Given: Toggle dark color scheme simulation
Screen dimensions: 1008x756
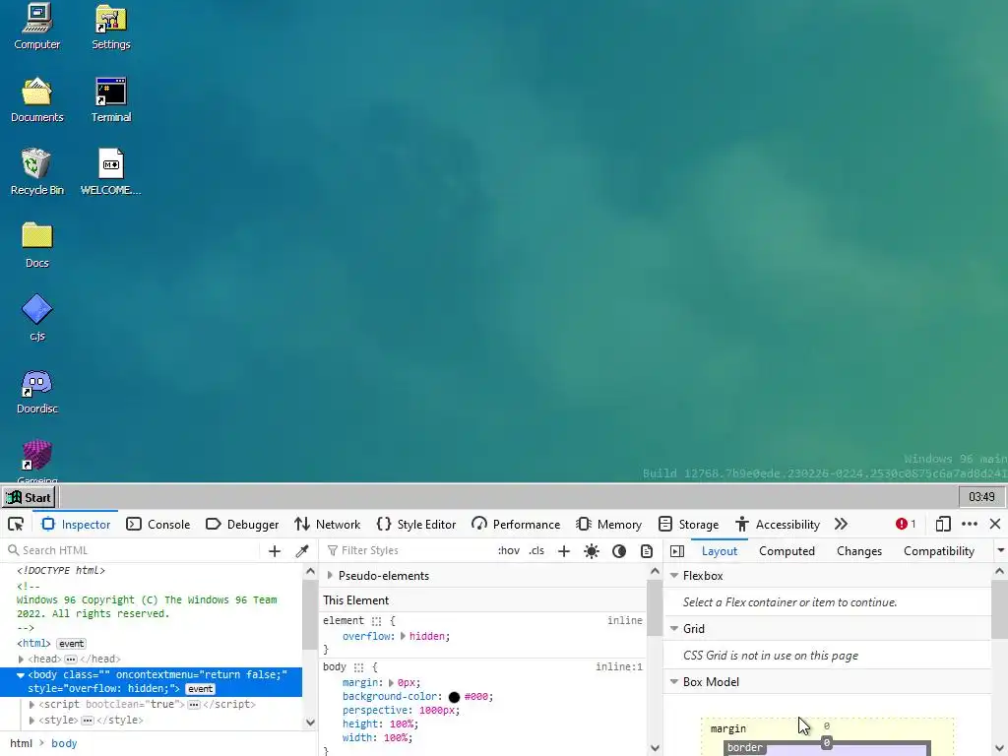Looking at the screenshot, I should tap(619, 551).
